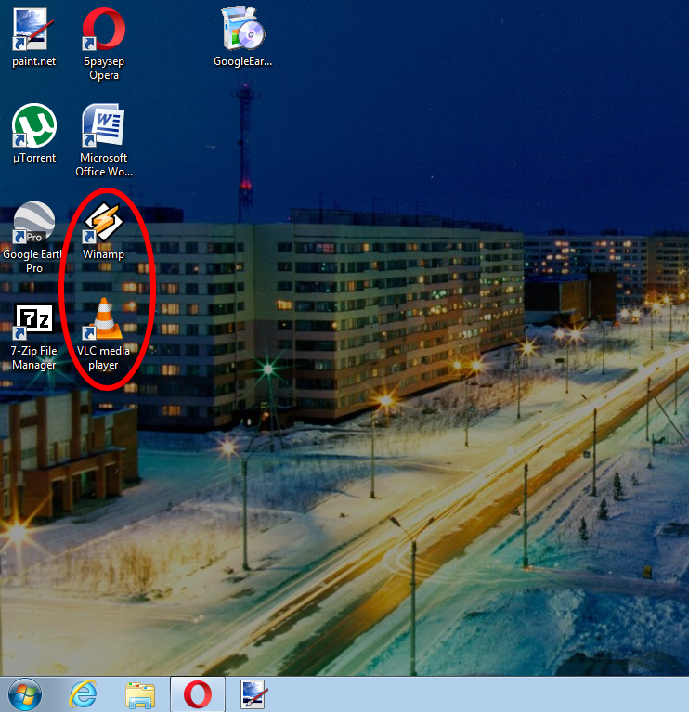The width and height of the screenshot is (689, 712).
Task: Select the GoogleEarth installer desktop icon
Action: click(x=242, y=30)
